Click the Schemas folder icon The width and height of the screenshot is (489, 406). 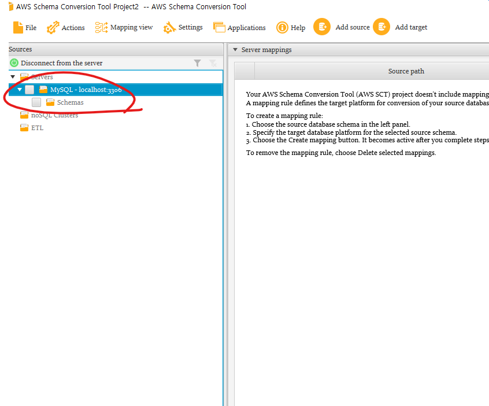(x=50, y=102)
